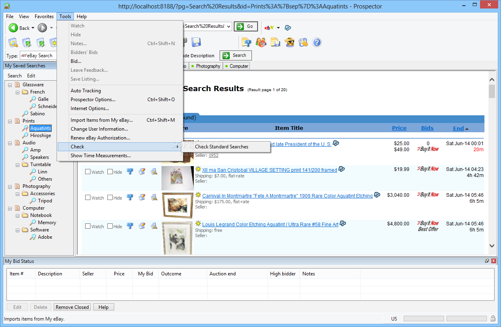Select Sabino saved search in tree
501x327 pixels.
(38, 114)
